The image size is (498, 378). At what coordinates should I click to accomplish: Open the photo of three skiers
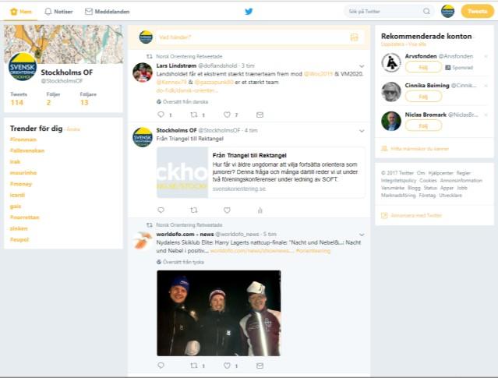218,313
